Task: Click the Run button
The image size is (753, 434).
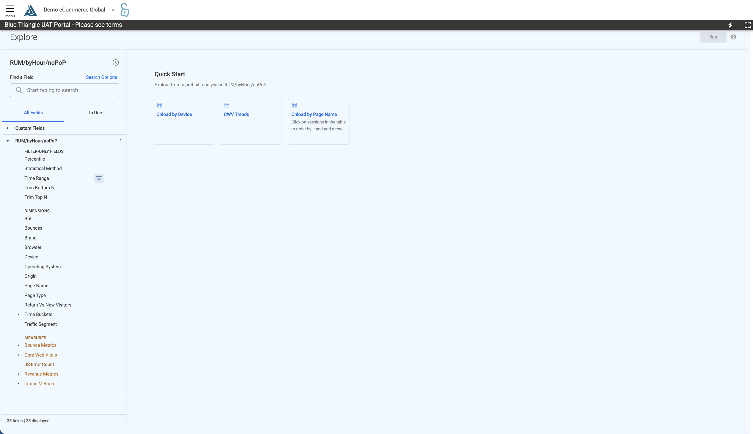Action: click(713, 37)
